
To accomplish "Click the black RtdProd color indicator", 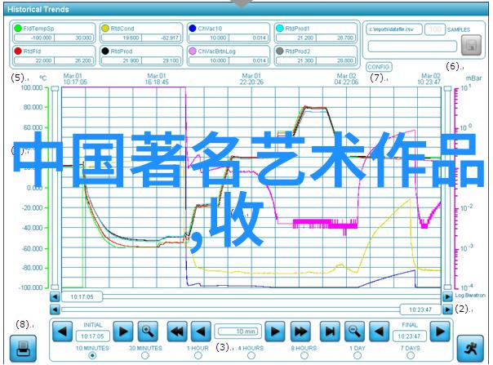I will tap(105, 51).
